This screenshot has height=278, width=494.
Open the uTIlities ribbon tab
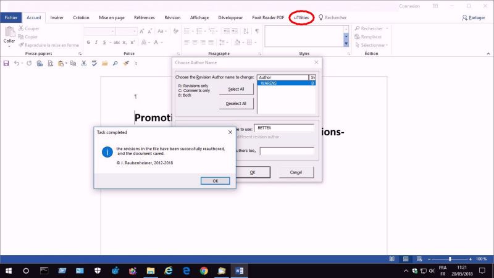[301, 18]
